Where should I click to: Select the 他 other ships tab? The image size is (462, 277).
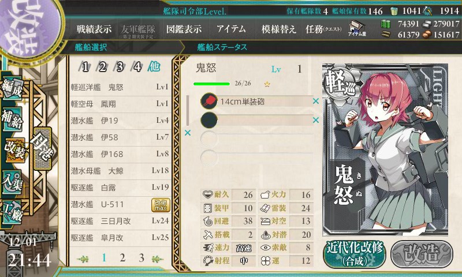click(154, 67)
